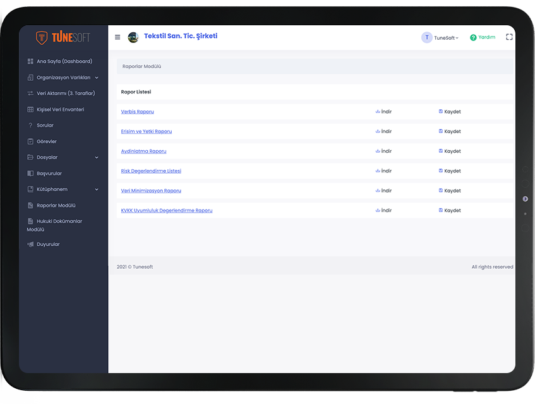Toggle the hamburger sidebar menu icon
Screen dimensions: 535x404
(x=117, y=37)
